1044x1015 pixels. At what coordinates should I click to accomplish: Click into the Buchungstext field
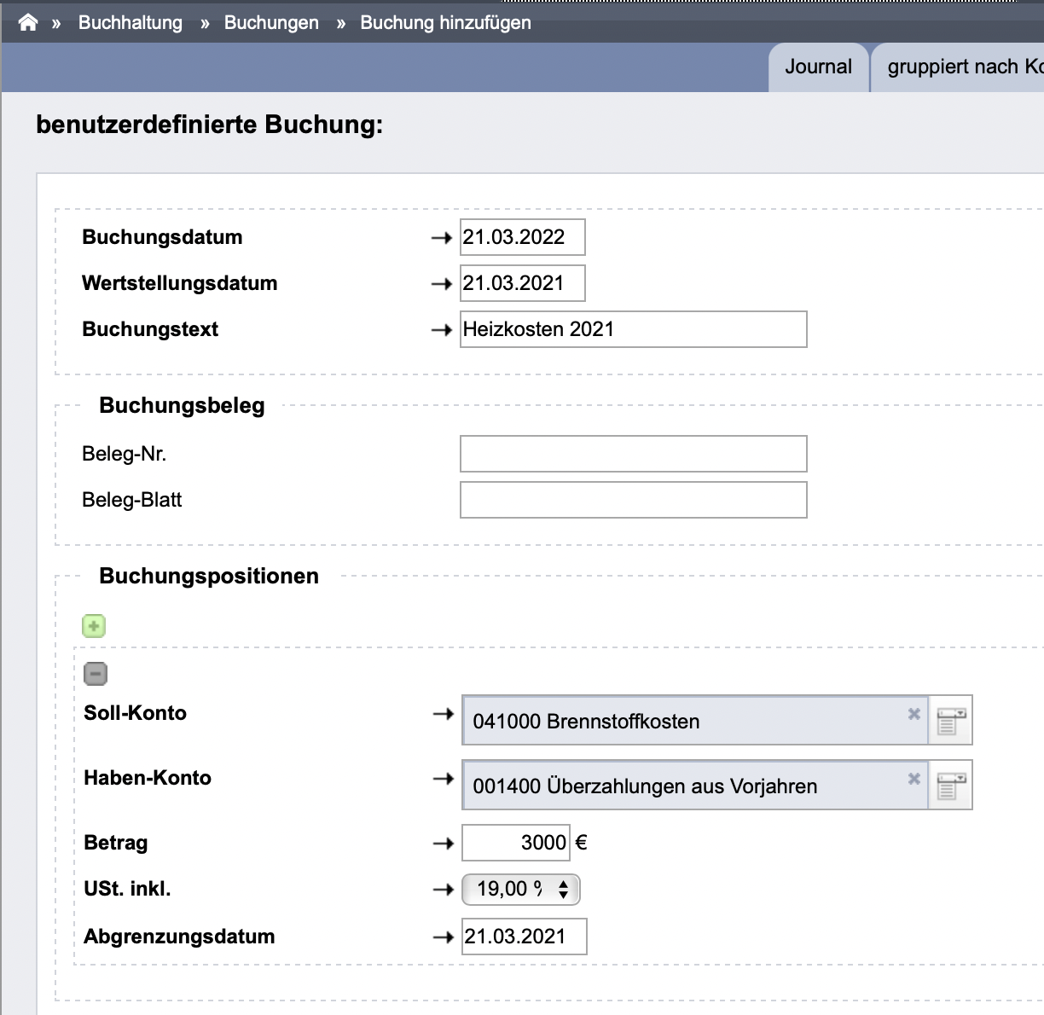[633, 329]
